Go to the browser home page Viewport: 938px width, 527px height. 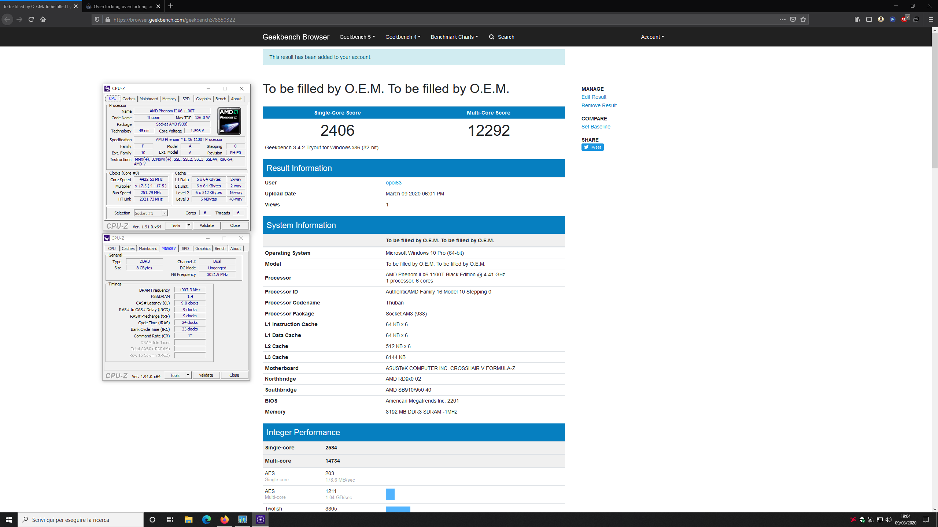tap(43, 19)
